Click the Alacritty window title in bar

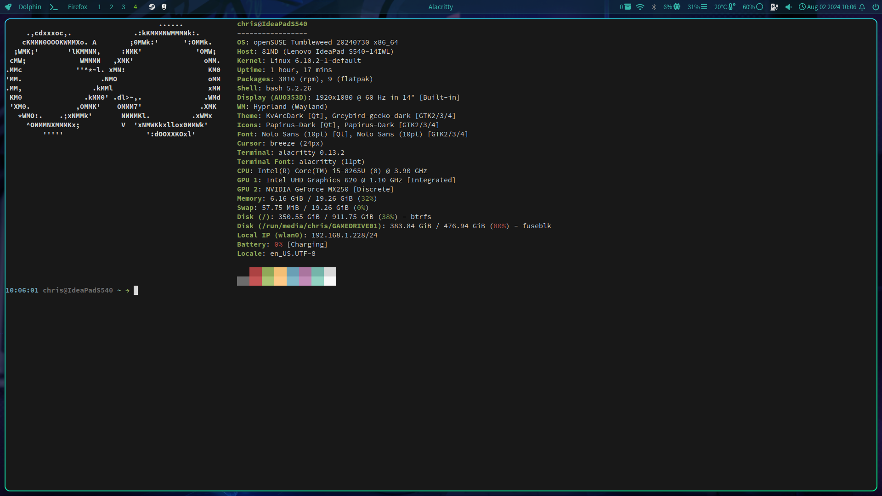point(441,7)
